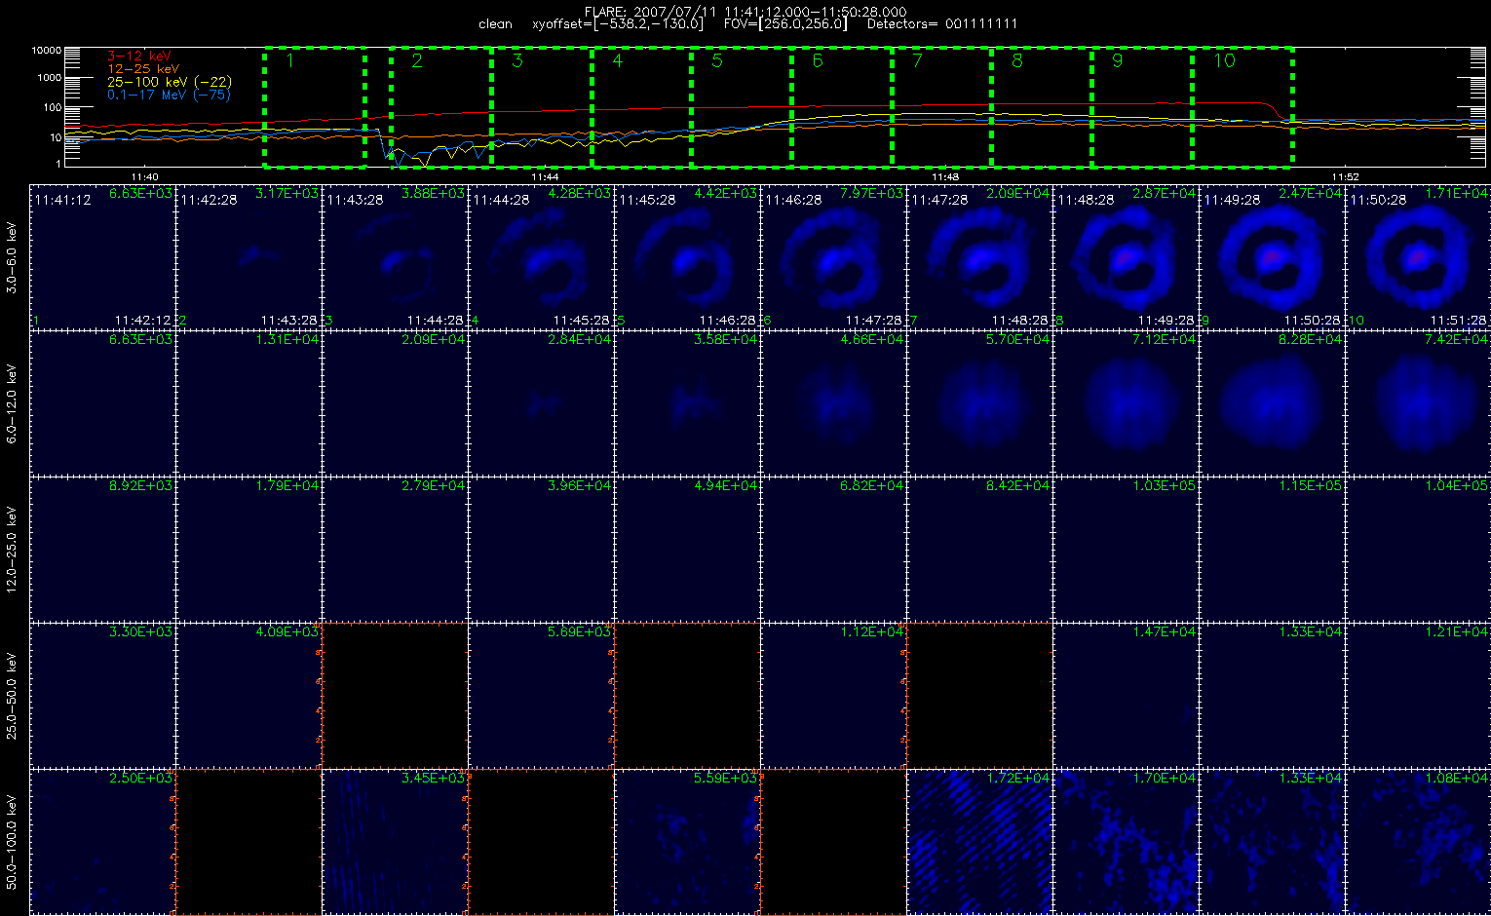Open the 50.0-100.0 keV image labeled 5.59E+03

687,842
